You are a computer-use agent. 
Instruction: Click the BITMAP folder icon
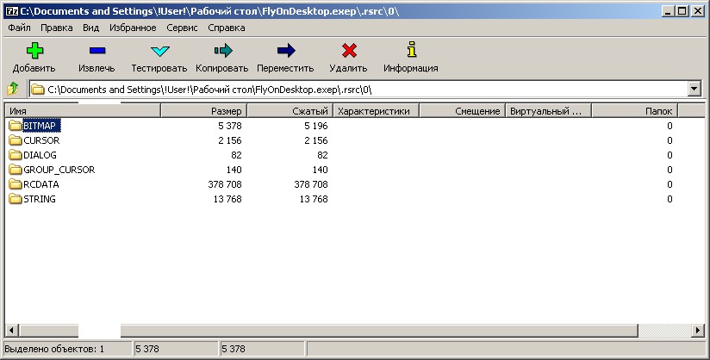tap(16, 126)
